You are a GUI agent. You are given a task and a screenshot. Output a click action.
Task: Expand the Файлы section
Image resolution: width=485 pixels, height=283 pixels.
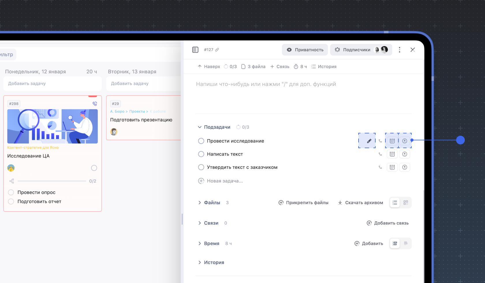click(199, 203)
